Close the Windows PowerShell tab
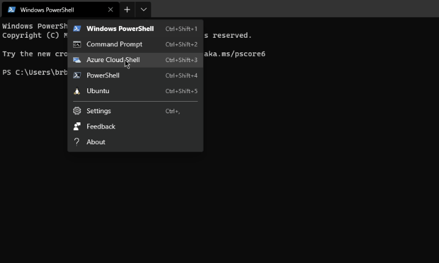This screenshot has width=439, height=263. coord(110,10)
